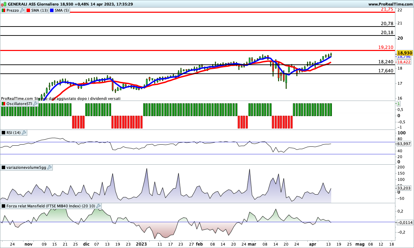Click the red 19,210 level label

(x=386, y=47)
